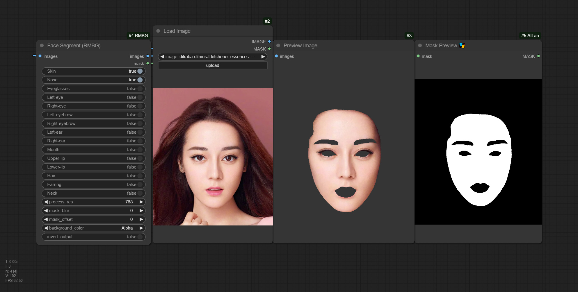The image size is (578, 292).
Task: Select next image file
Action: (263, 57)
